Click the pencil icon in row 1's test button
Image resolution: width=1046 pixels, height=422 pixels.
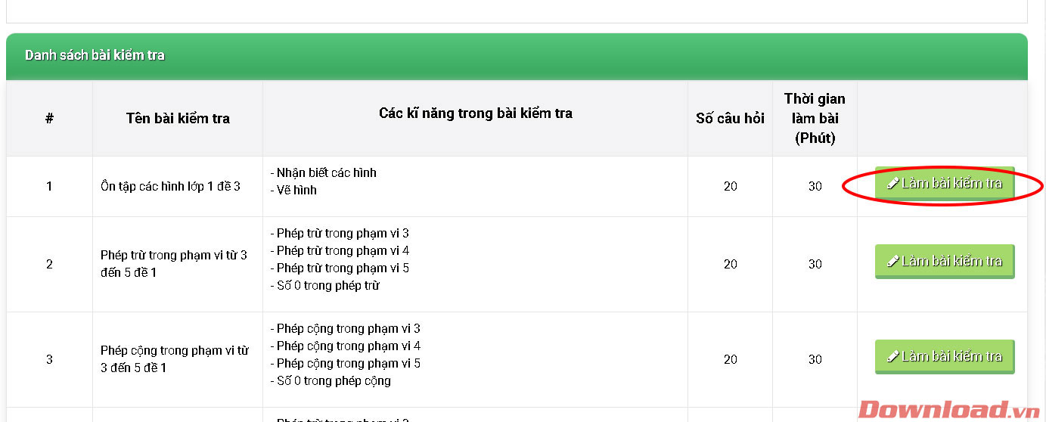893,183
